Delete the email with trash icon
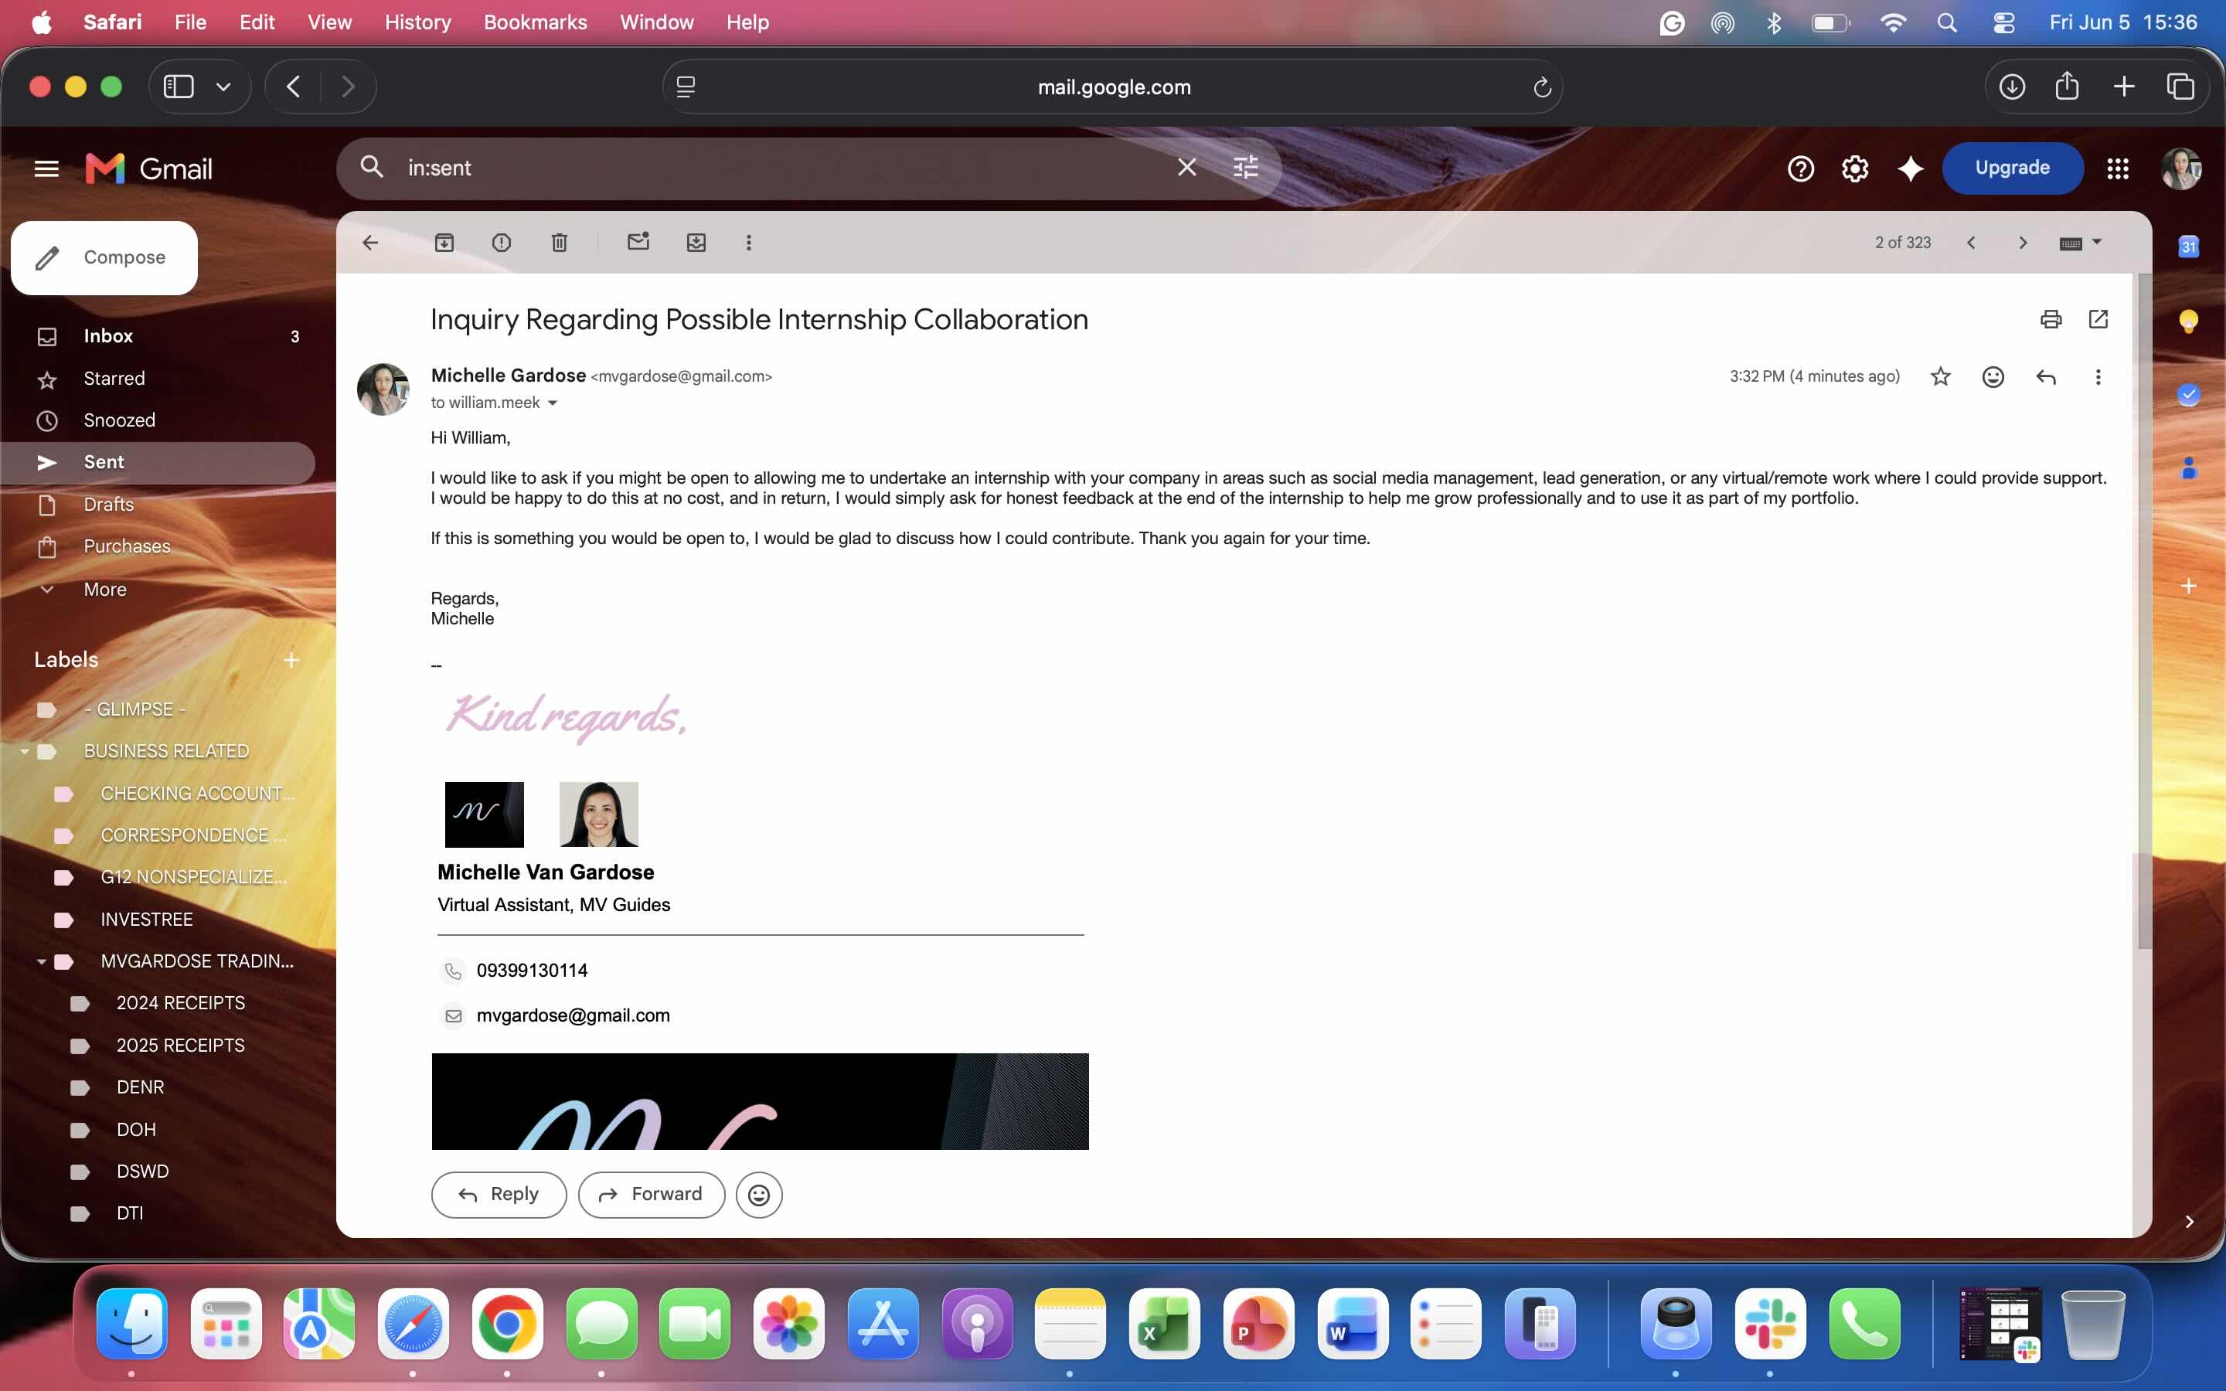Image resolution: width=2226 pixels, height=1391 pixels. click(560, 243)
